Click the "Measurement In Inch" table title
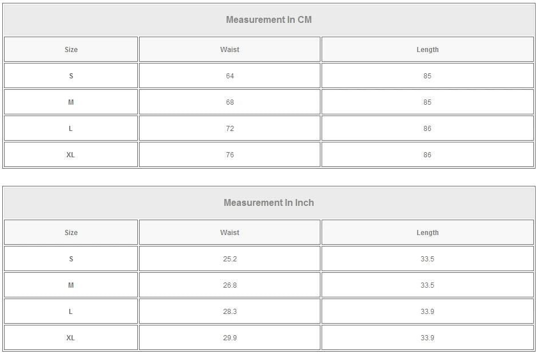 point(268,203)
